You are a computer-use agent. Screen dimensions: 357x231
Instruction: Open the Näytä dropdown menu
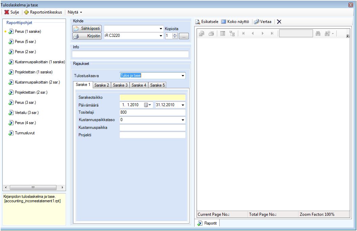point(75,12)
